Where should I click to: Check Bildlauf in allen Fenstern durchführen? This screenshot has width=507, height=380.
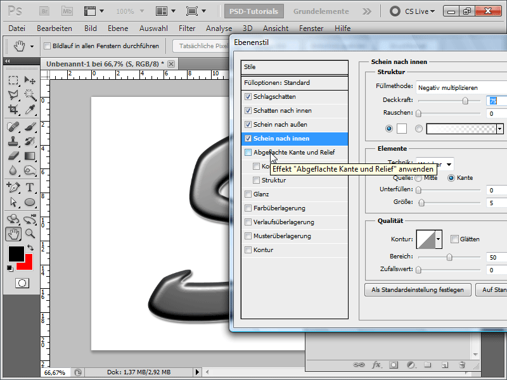47,46
